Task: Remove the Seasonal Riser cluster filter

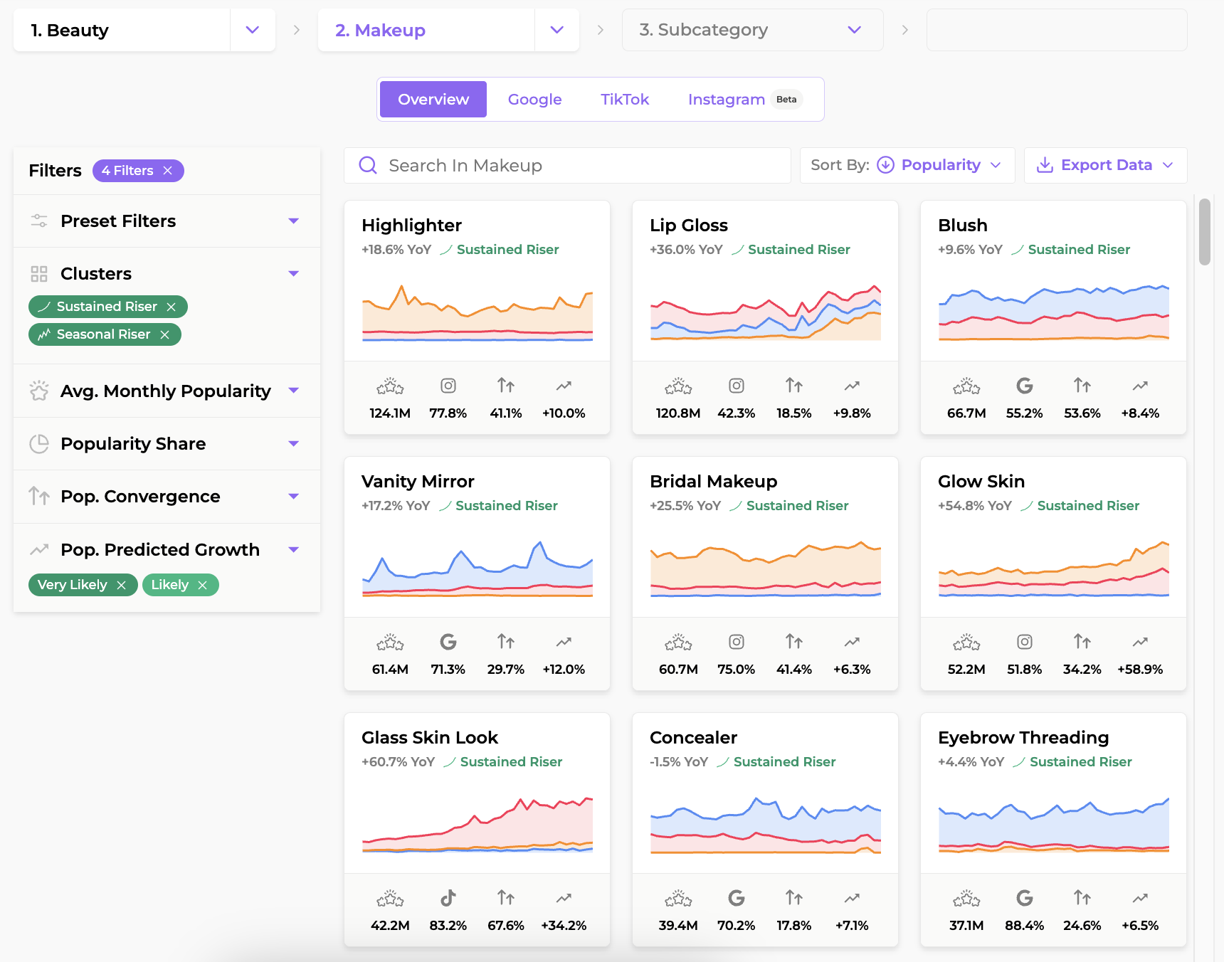Action: pyautogui.click(x=164, y=334)
